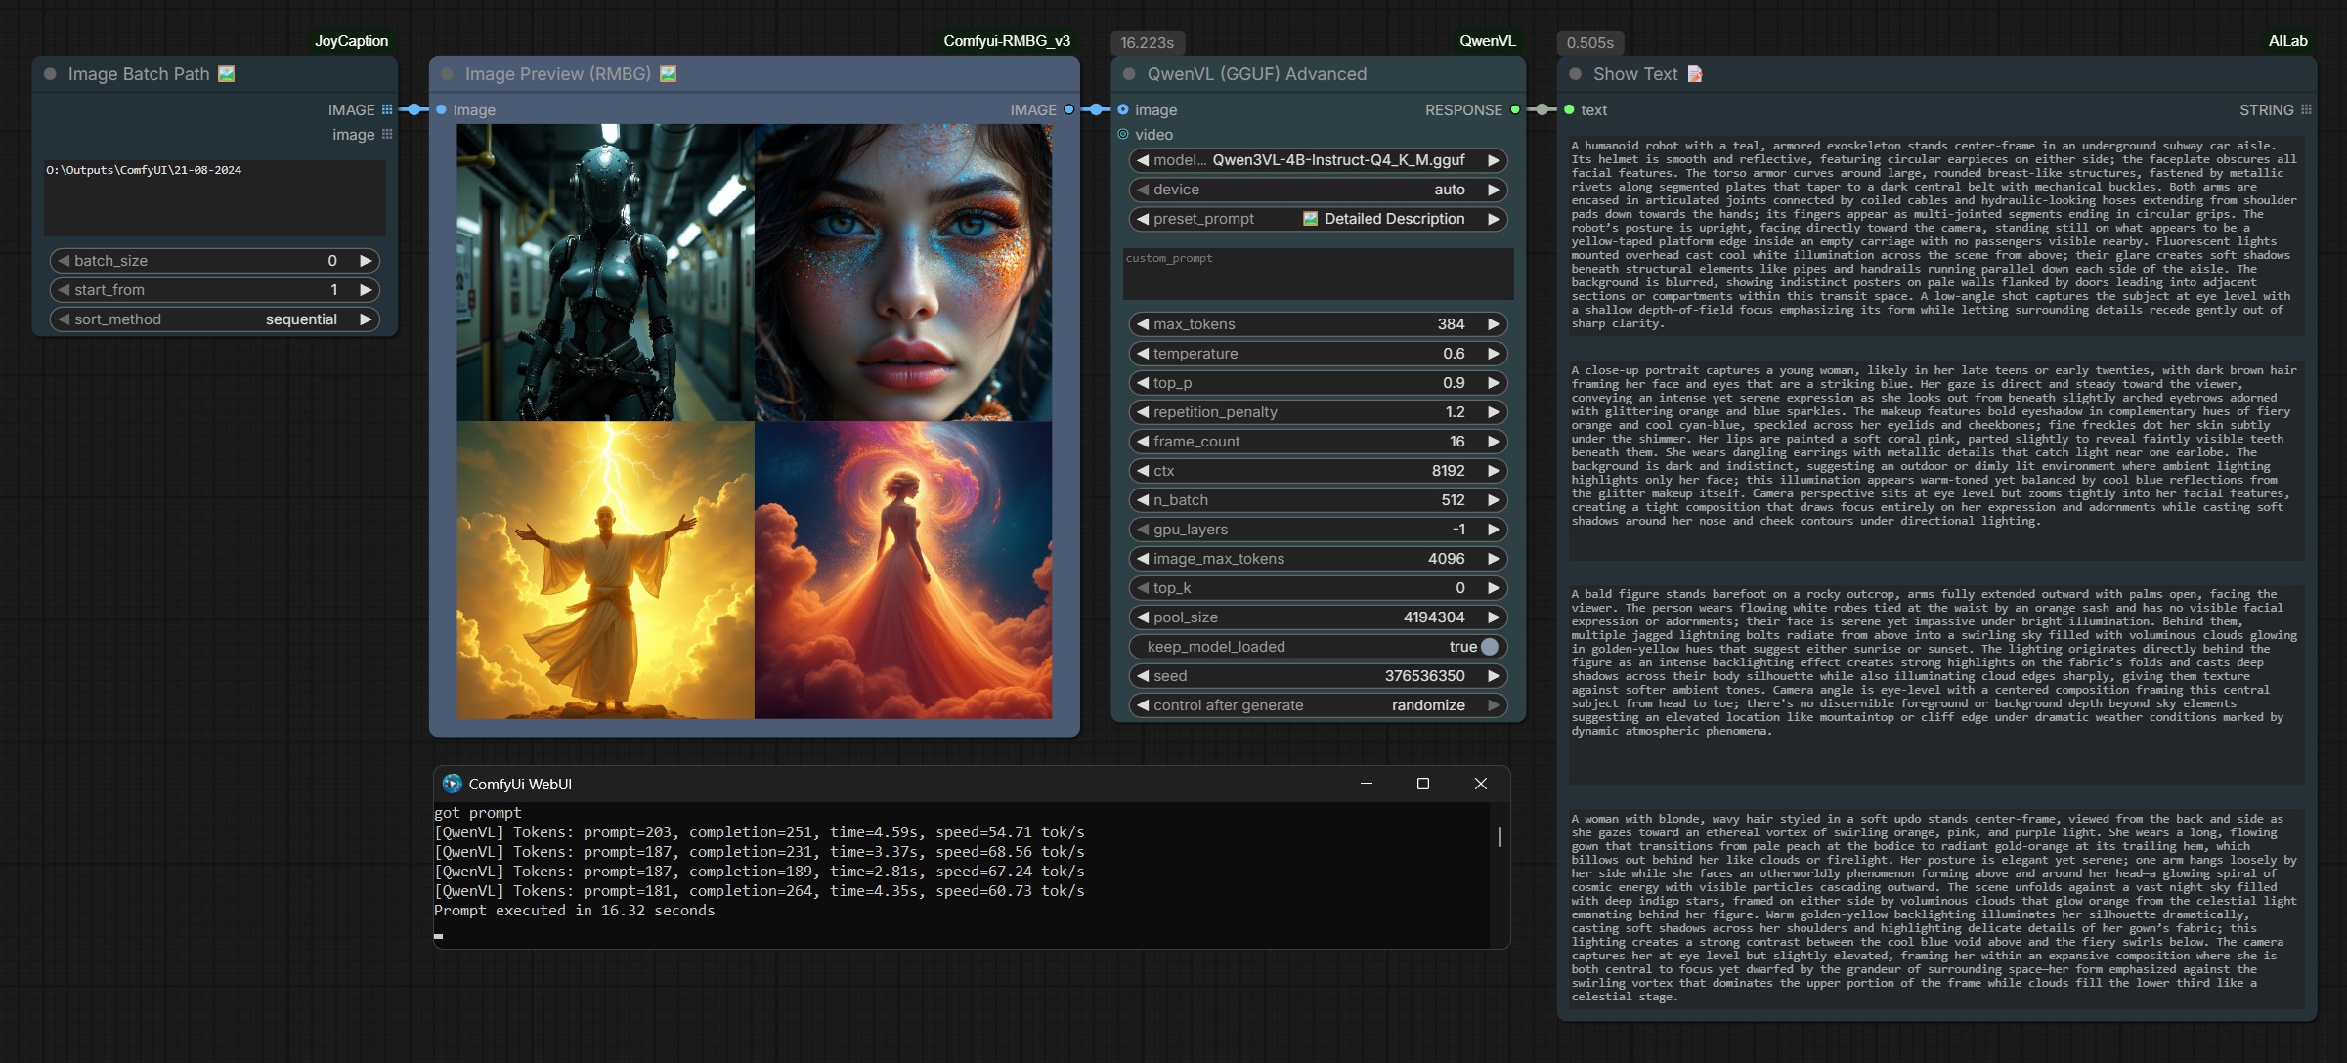2347x1063 pixels.
Task: Click the Show Text node collapse dot
Action: (1575, 74)
